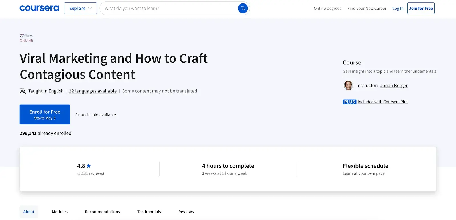Type in the 'What do you want to learn?' field

click(x=168, y=8)
